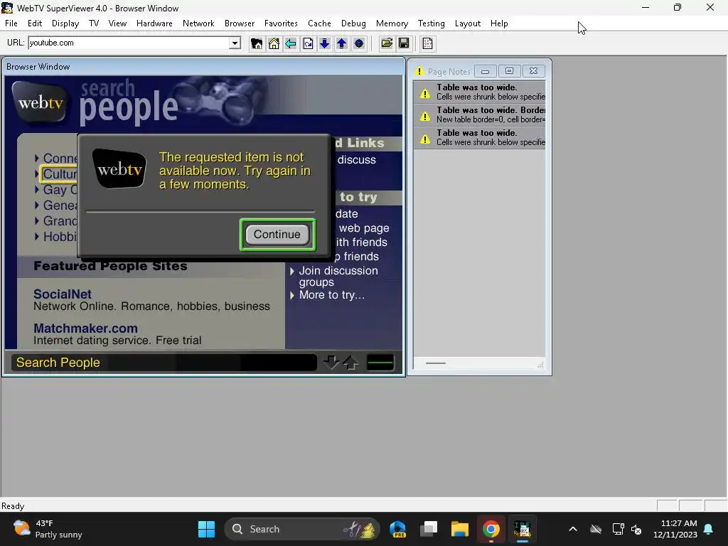
Task: Open the Edge Preview taskbar icon
Action: tap(398, 529)
